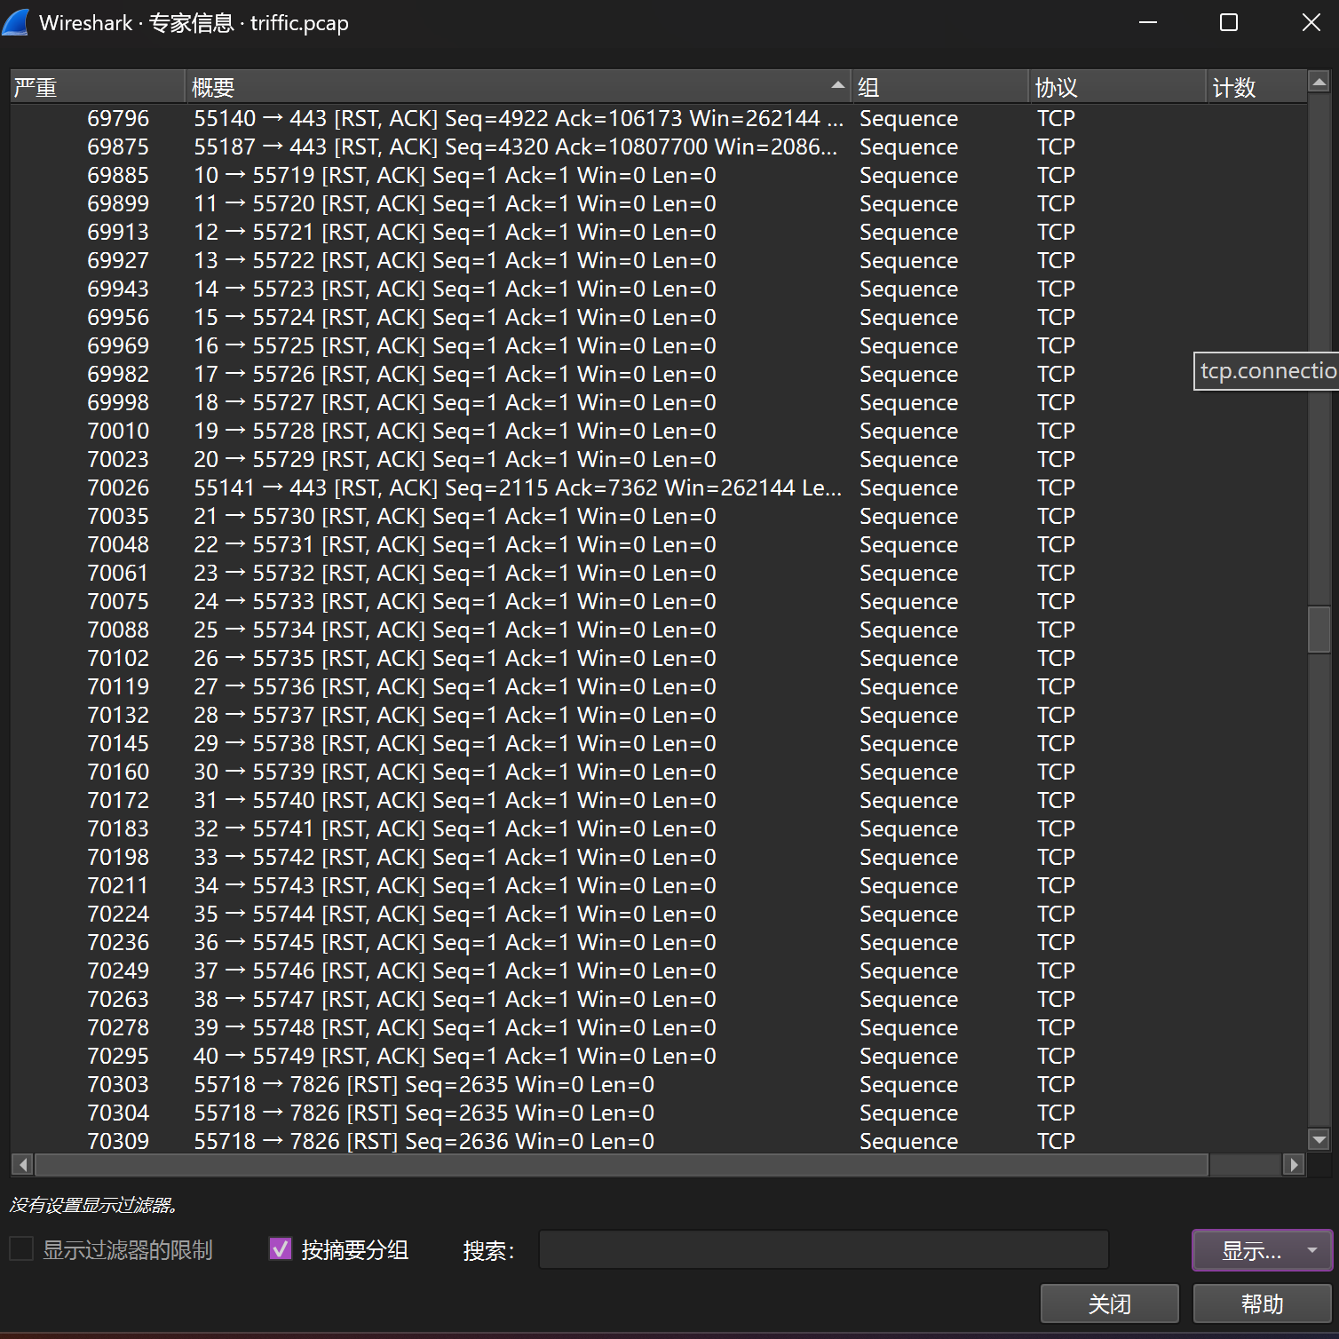1339x1339 pixels.
Task: Click summary '38 → 55747 [RST, ACK]'
Action: coord(455,999)
